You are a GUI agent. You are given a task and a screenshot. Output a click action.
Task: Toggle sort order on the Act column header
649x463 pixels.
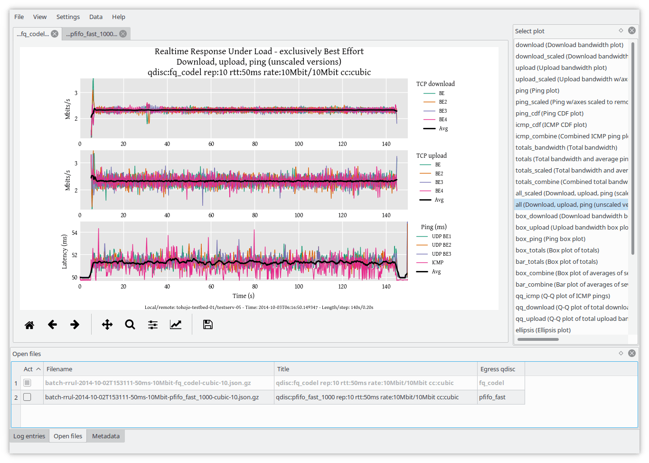point(29,369)
